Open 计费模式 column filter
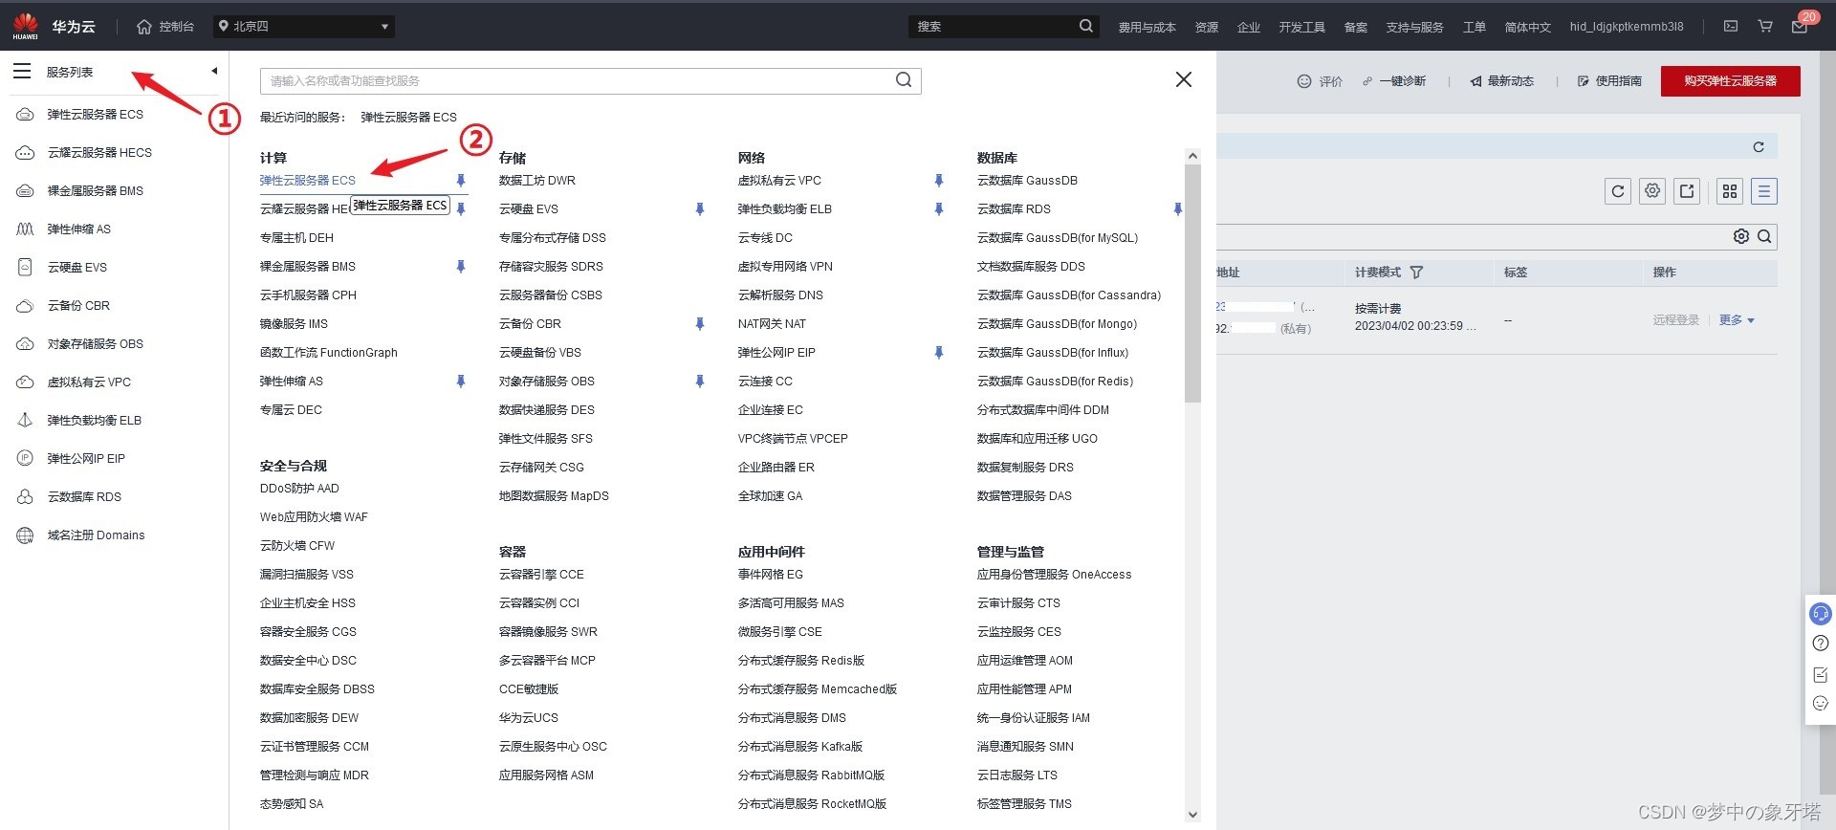The width and height of the screenshot is (1836, 830). (x=1416, y=273)
